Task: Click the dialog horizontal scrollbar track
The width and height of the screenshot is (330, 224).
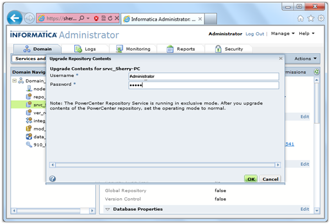Action: [x=165, y=165]
